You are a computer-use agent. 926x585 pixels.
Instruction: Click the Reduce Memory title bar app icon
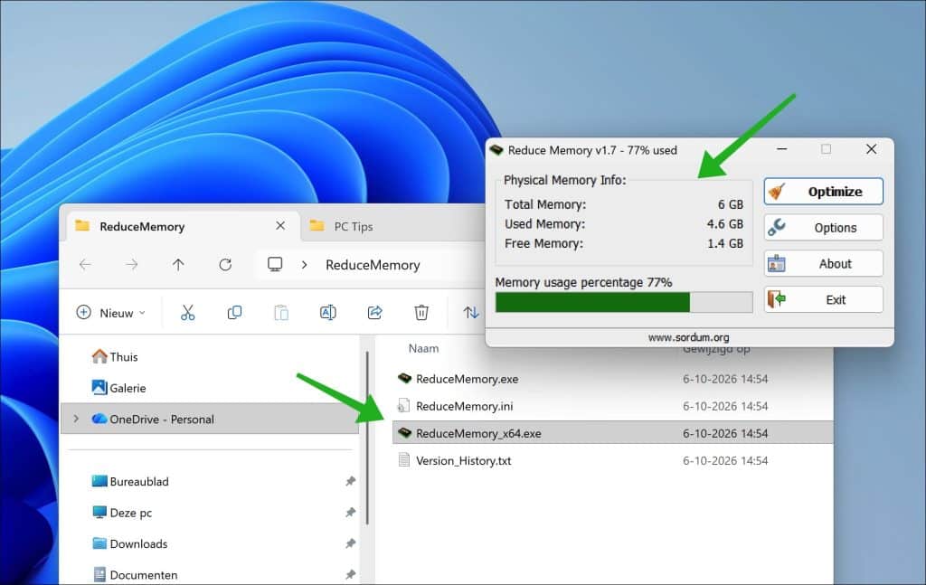click(496, 150)
